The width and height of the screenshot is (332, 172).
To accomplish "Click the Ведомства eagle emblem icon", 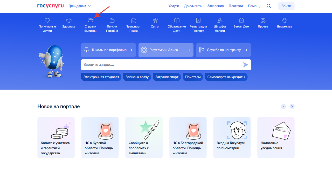I will (285, 20).
